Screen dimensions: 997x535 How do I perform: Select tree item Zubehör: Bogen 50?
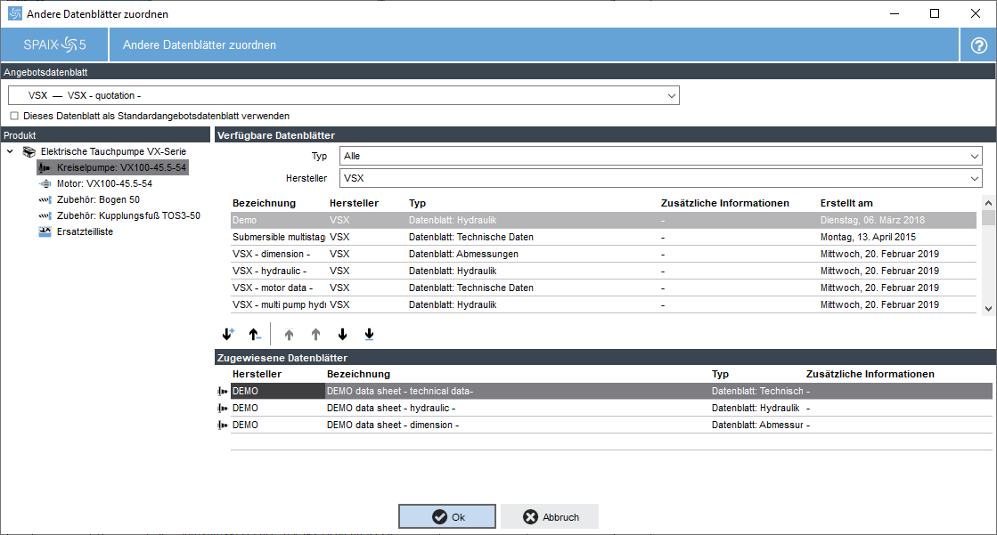(98, 199)
